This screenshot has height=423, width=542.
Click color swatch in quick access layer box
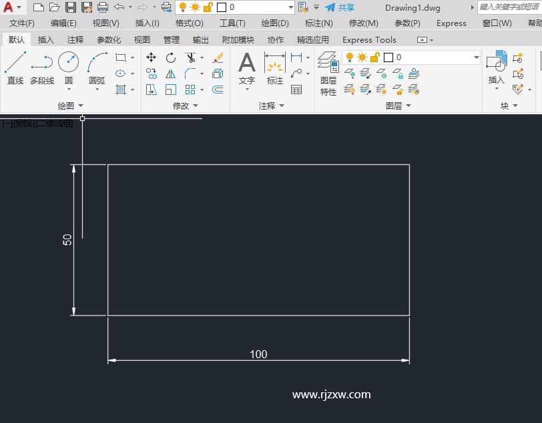[222, 7]
